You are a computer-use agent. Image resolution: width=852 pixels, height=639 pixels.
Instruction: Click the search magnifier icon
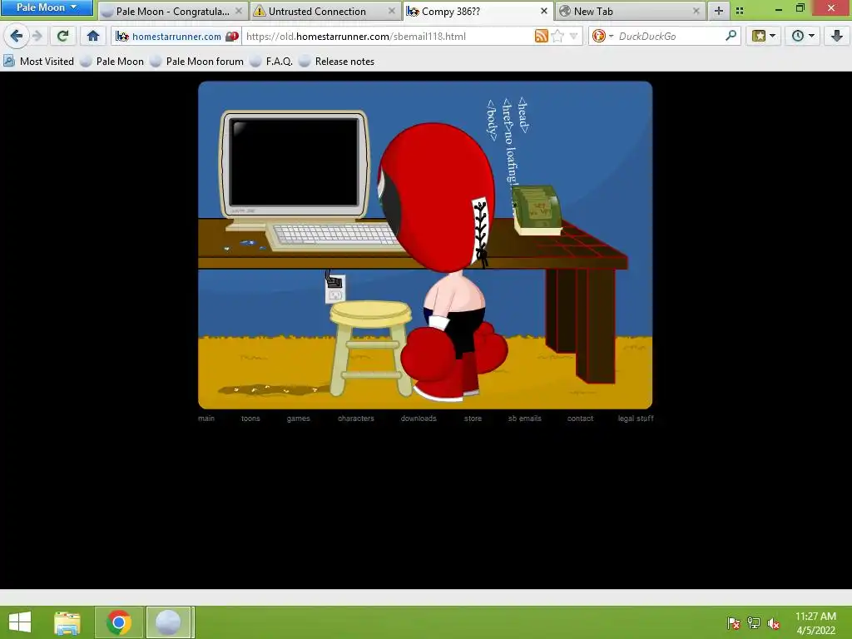point(731,36)
